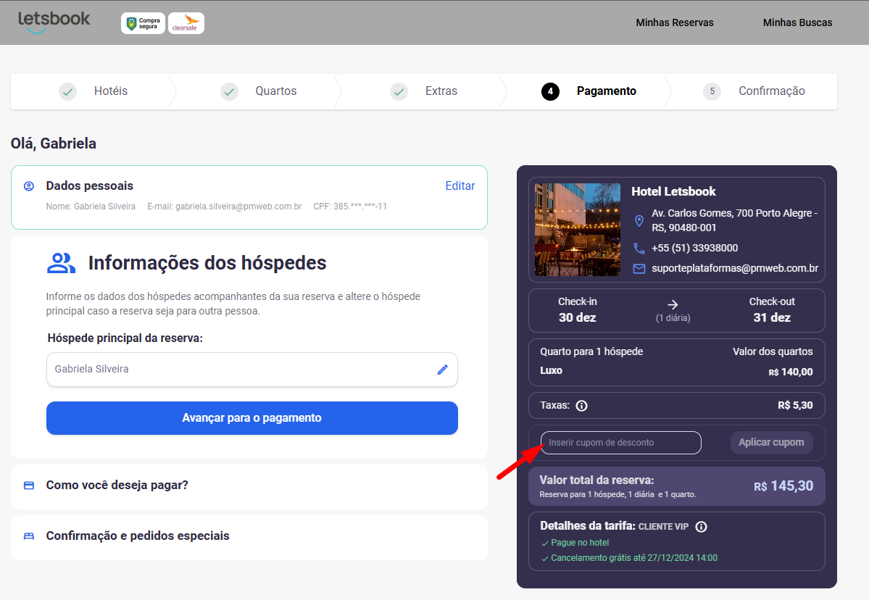Click Editar in Dados pessoais
This screenshot has height=600, width=869.
pos(460,186)
